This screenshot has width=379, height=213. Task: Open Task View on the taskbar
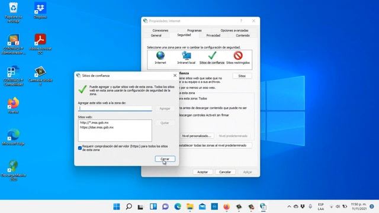click(141, 206)
